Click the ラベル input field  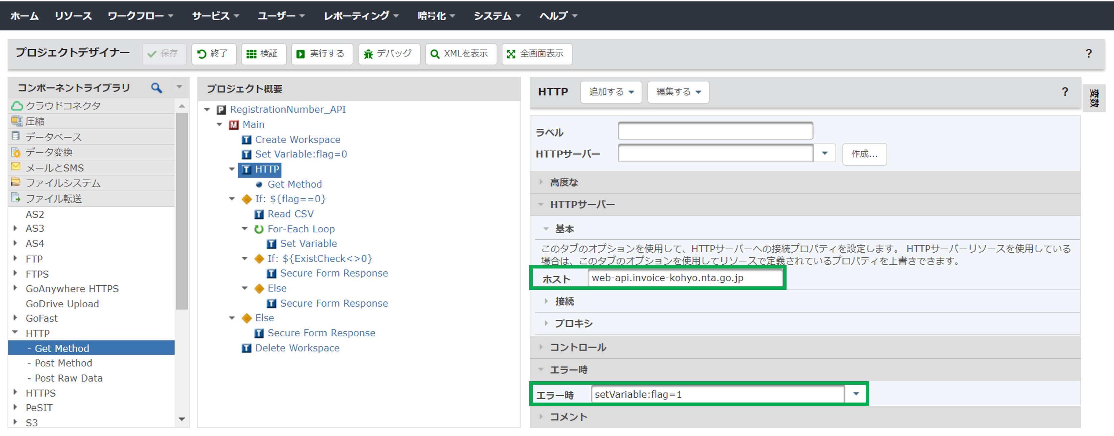(x=715, y=131)
